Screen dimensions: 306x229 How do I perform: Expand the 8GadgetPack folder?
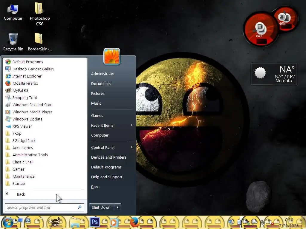tap(45, 141)
